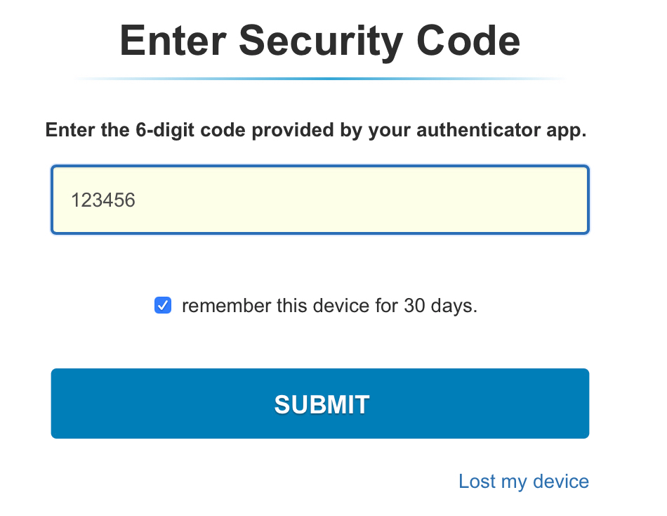The width and height of the screenshot is (667, 516).
Task: Select the entered code 123456
Action: (x=103, y=200)
